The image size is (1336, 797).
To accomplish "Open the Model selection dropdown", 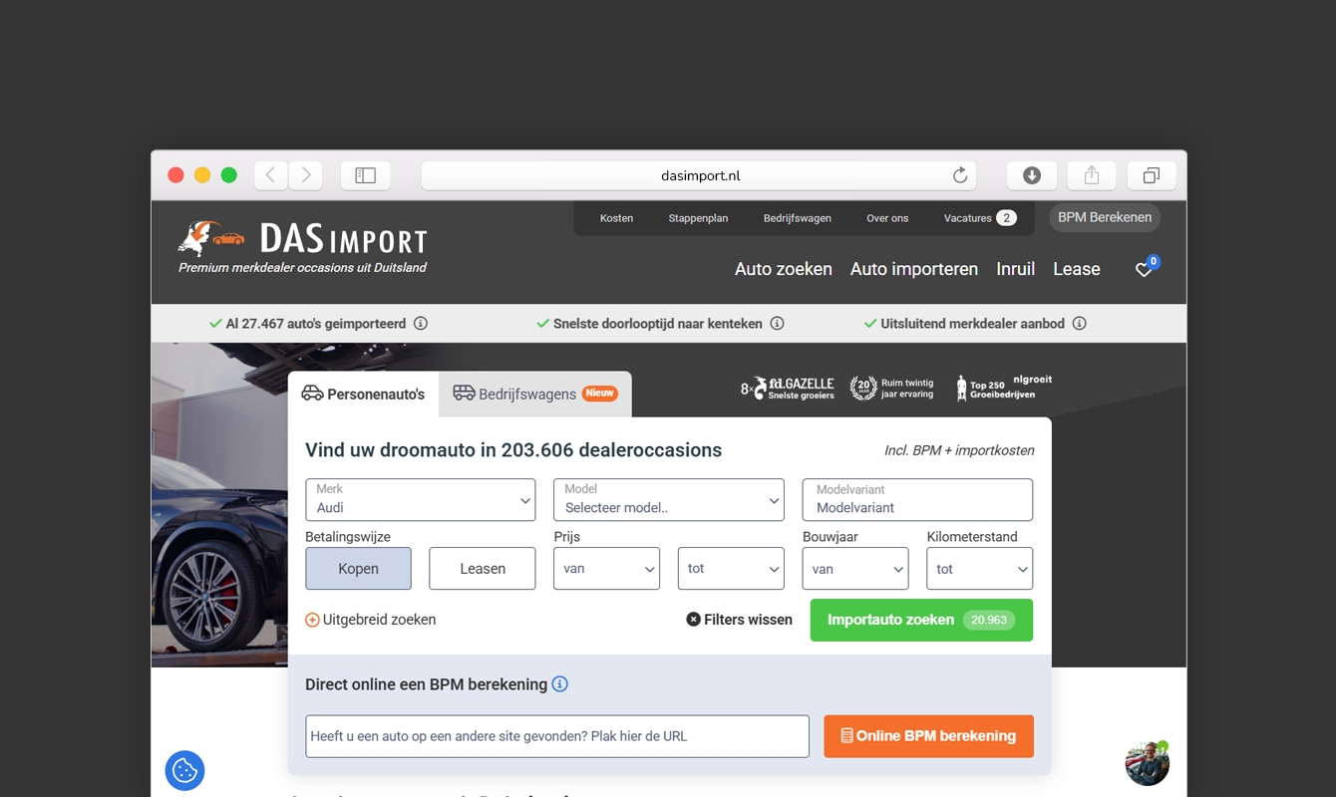I will pyautogui.click(x=668, y=500).
